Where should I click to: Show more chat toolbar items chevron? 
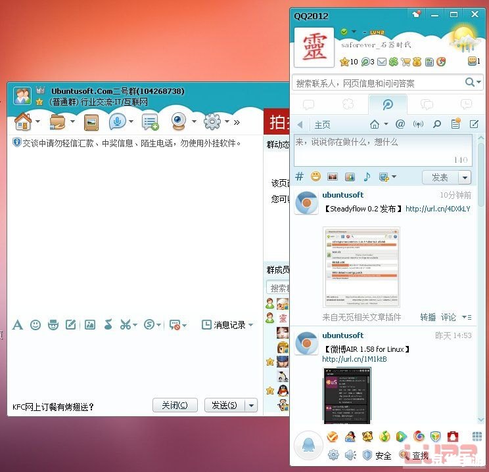[237, 122]
